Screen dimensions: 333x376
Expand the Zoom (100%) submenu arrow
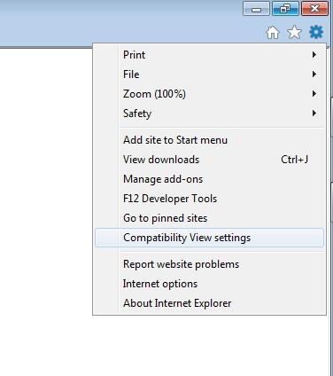(314, 94)
